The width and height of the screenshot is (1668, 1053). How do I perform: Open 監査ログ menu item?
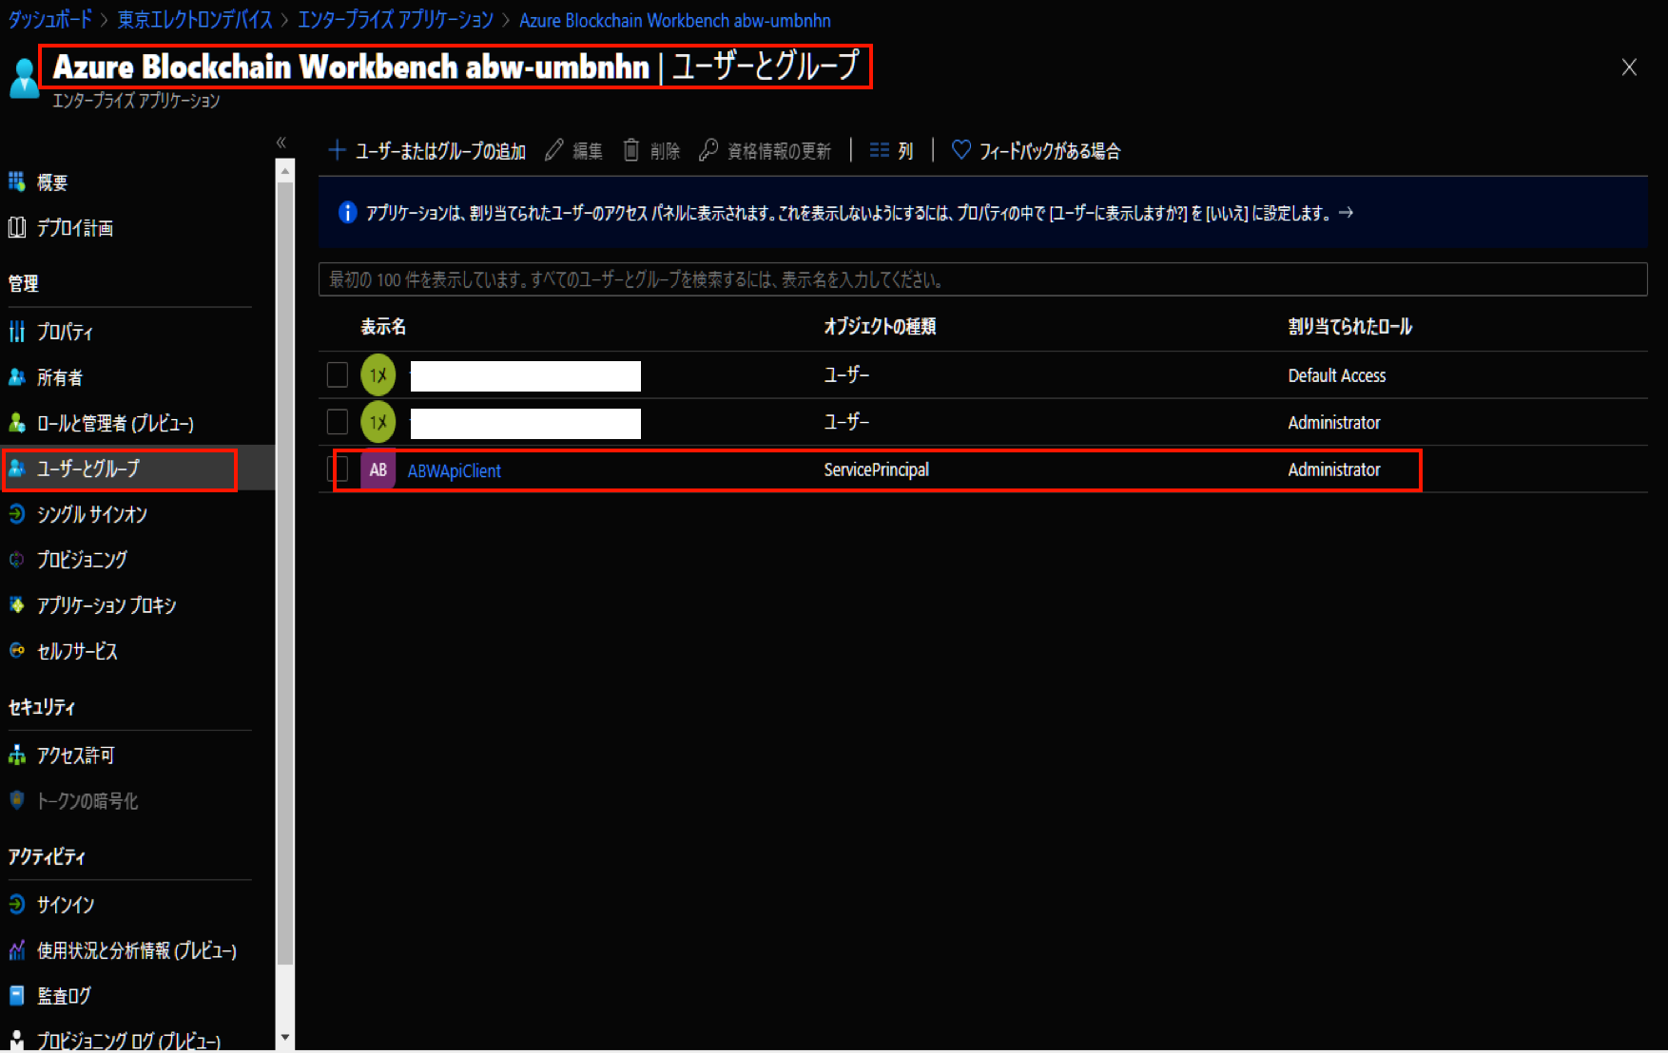tap(64, 995)
